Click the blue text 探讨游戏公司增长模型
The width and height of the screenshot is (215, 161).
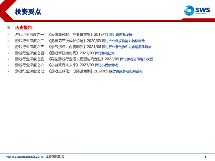tap(136, 59)
